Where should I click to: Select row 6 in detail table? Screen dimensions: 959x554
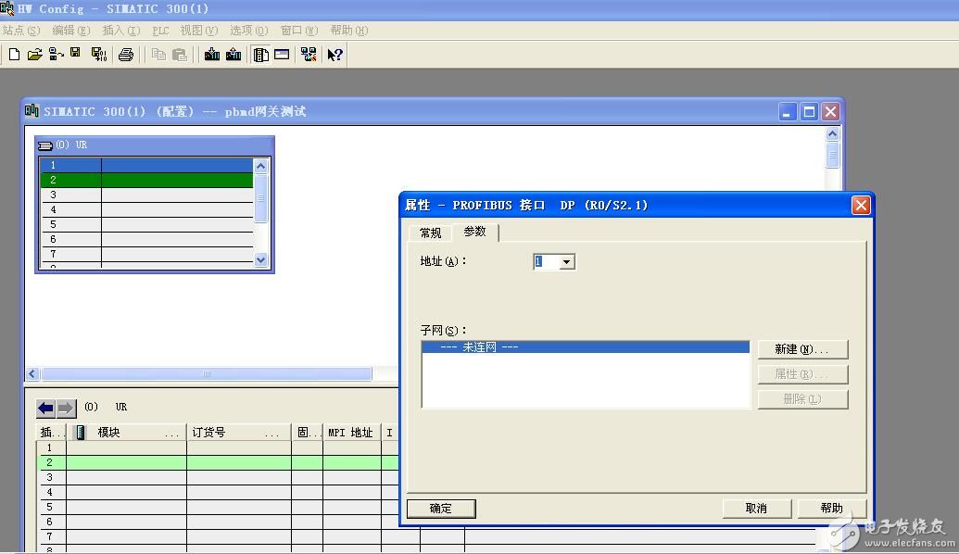[x=218, y=522]
